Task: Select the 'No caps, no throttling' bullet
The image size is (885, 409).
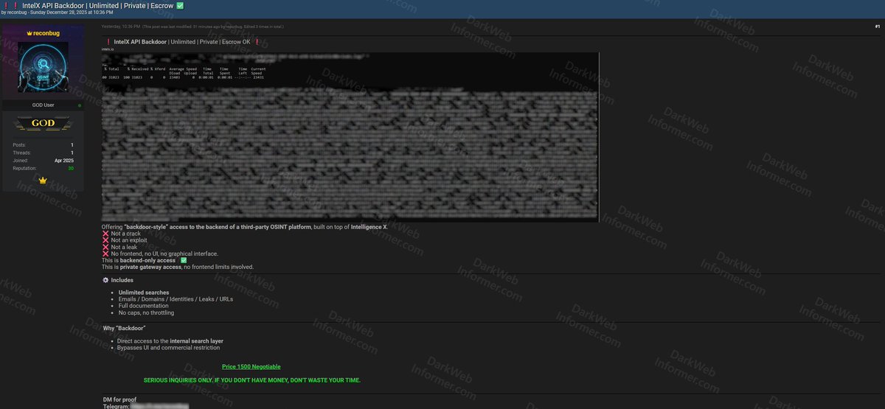Action: coord(147,312)
